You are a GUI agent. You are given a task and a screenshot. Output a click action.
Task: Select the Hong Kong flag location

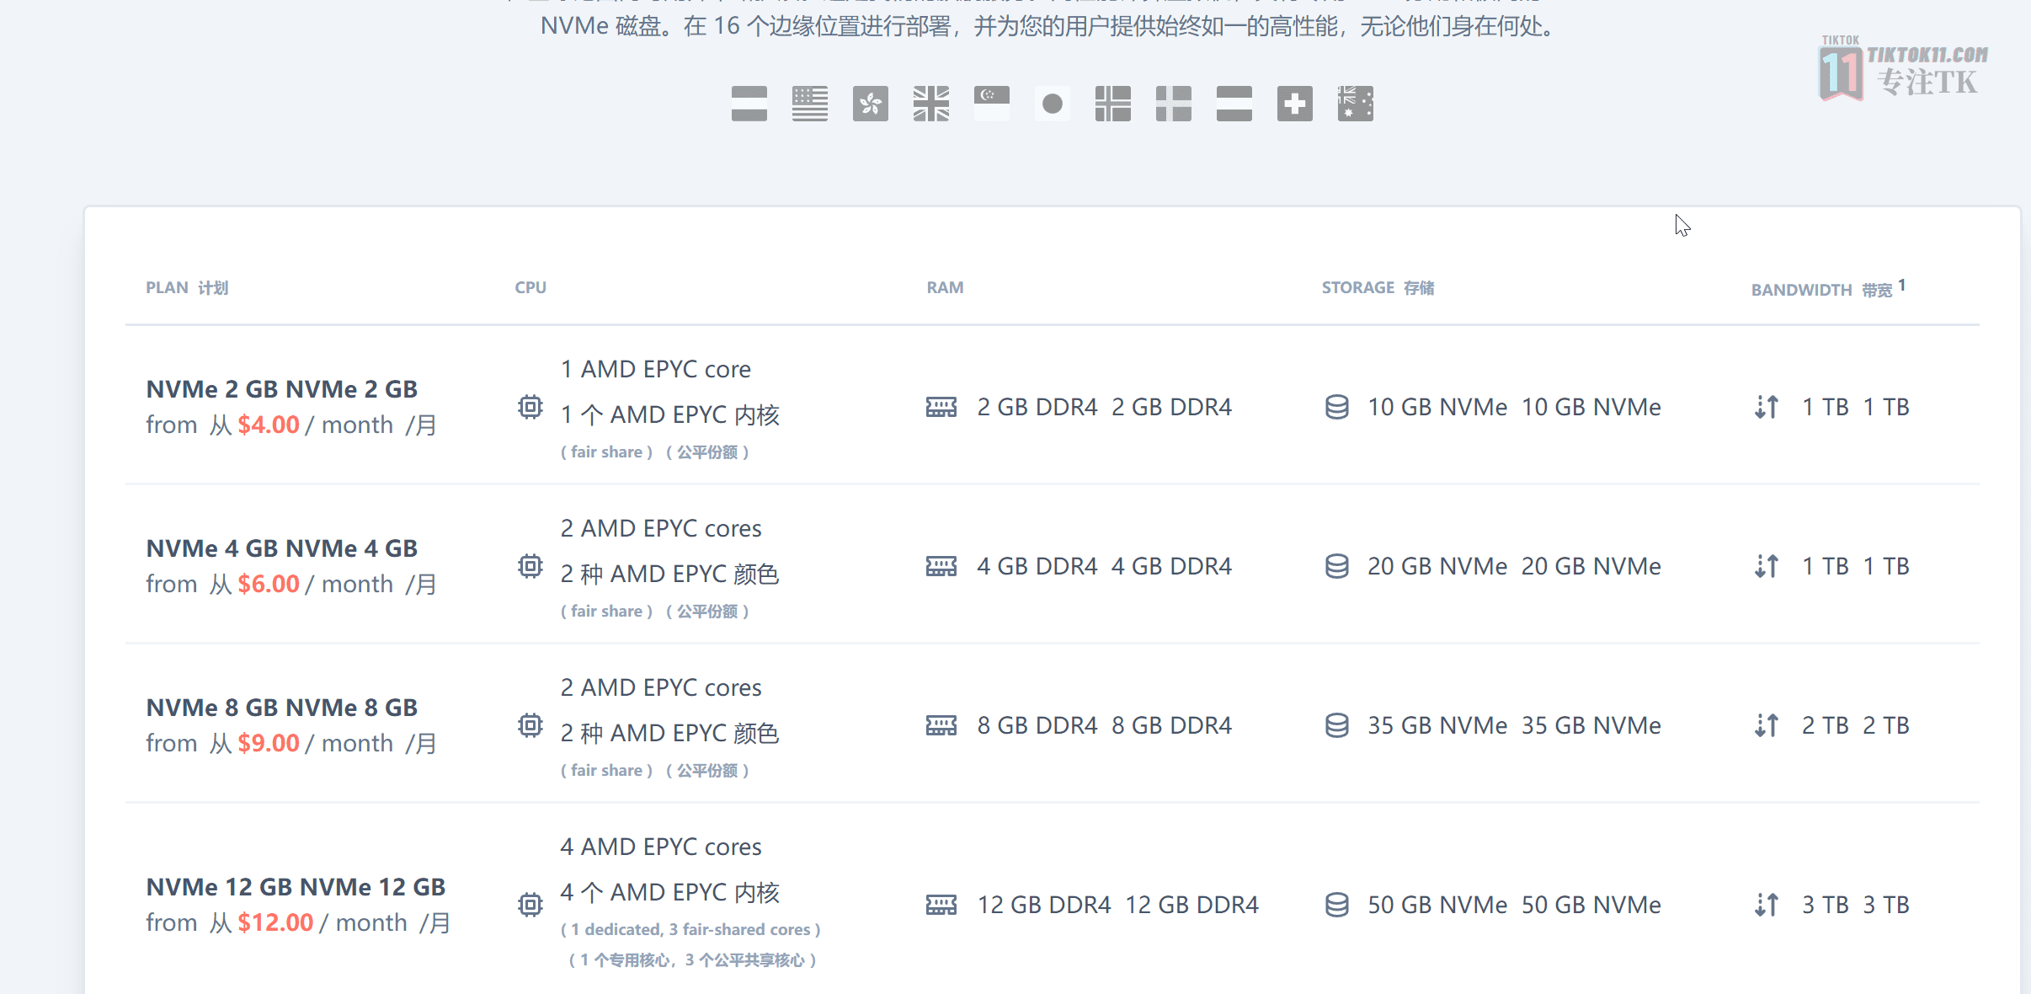(871, 104)
